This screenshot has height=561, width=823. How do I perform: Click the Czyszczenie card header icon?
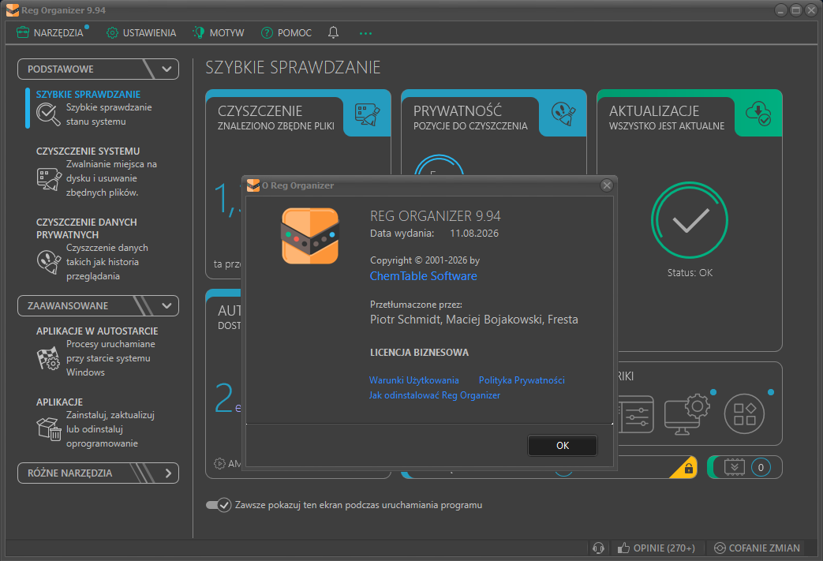click(x=368, y=114)
